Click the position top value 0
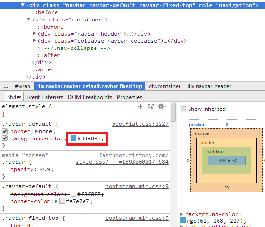The height and width of the screenshot is (227, 265). tap(227, 125)
